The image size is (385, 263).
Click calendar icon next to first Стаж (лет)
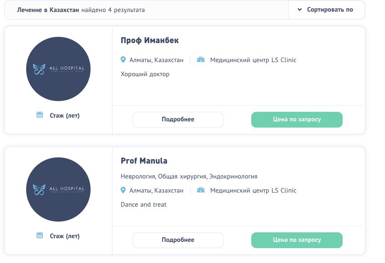pos(39,115)
